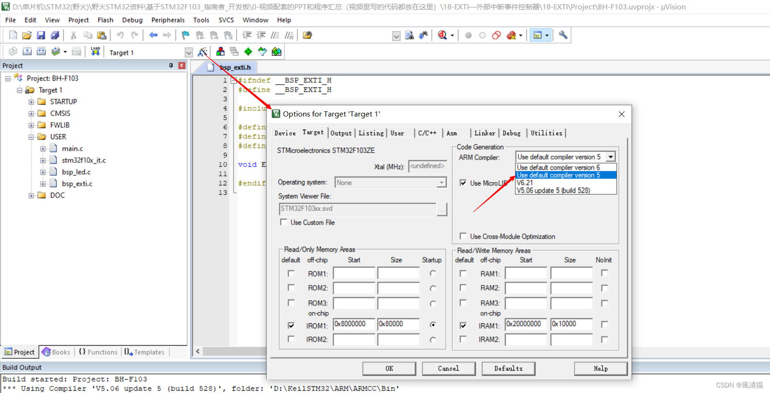Click the Enable/Disable all breakpoints icon

[x=496, y=35]
